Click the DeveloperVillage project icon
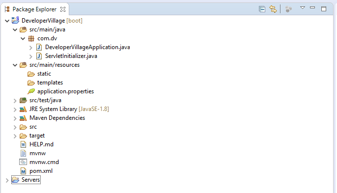This screenshot has width=337, height=193. point(16,20)
